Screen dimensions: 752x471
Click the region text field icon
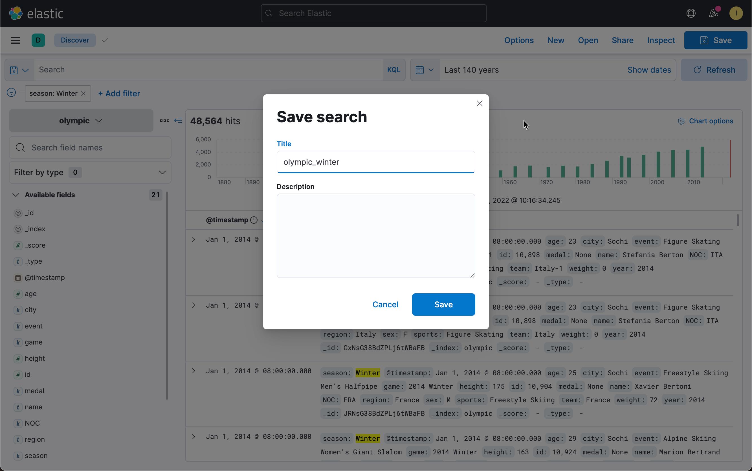point(18,439)
